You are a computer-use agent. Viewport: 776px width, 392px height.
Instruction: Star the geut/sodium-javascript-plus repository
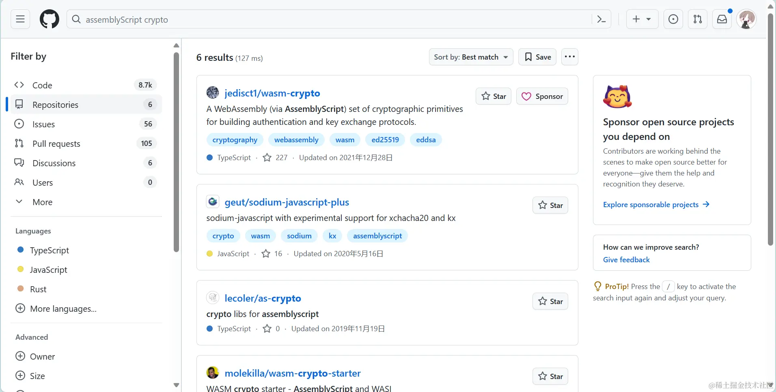(550, 205)
